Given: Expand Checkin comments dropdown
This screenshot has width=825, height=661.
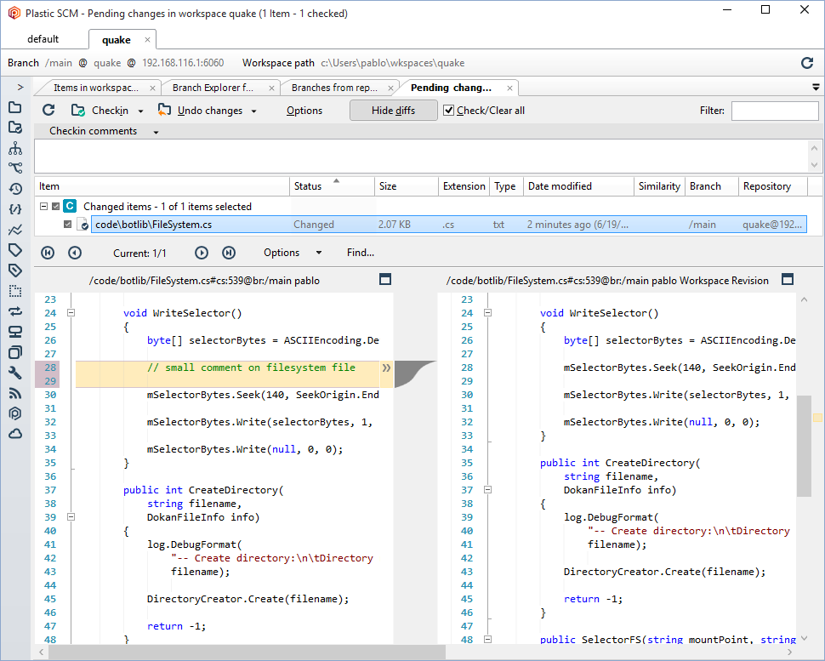Looking at the screenshot, I should pyautogui.click(x=156, y=132).
